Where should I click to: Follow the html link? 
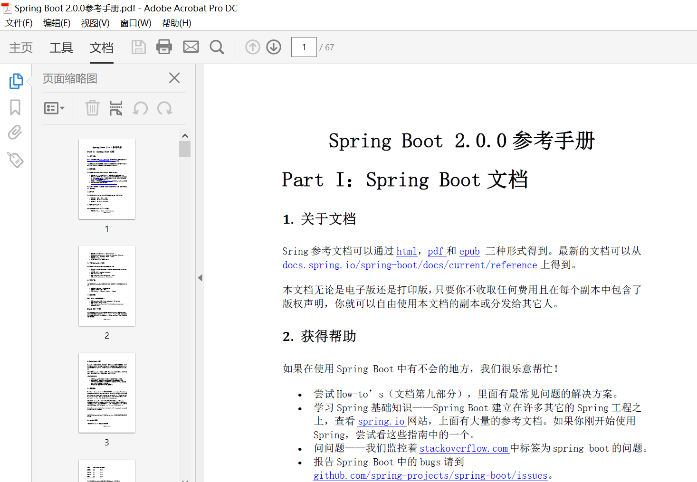pos(407,251)
